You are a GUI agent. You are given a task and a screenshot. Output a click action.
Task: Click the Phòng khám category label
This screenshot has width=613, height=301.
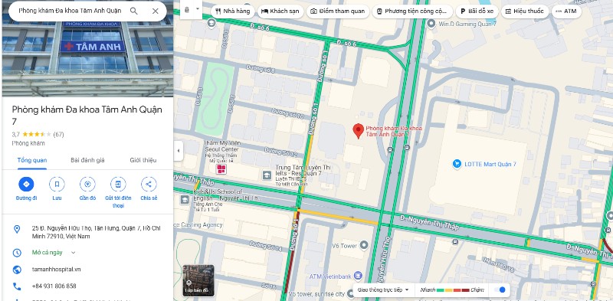point(28,143)
